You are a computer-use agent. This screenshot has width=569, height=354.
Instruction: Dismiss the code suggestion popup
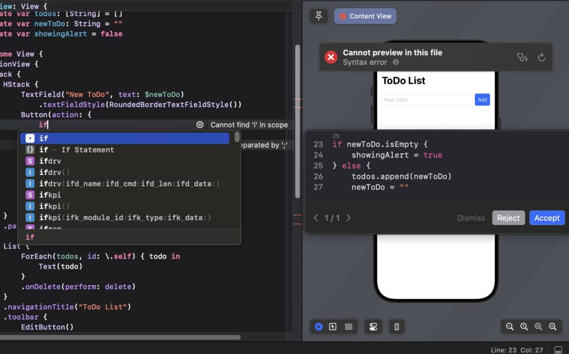coord(471,218)
